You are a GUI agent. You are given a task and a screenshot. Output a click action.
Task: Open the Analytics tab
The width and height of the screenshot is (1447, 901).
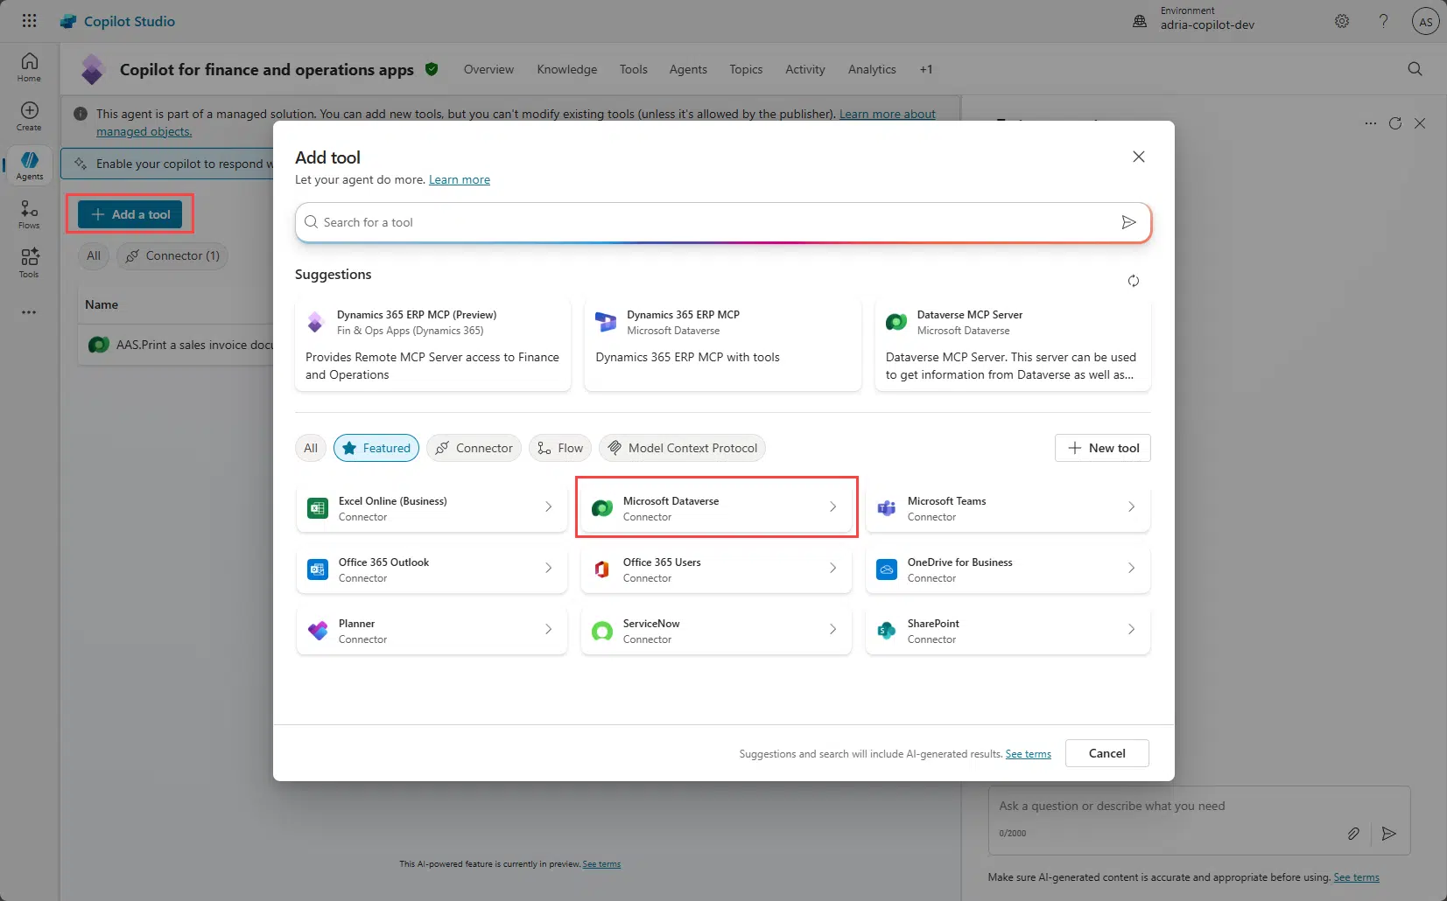tap(871, 69)
